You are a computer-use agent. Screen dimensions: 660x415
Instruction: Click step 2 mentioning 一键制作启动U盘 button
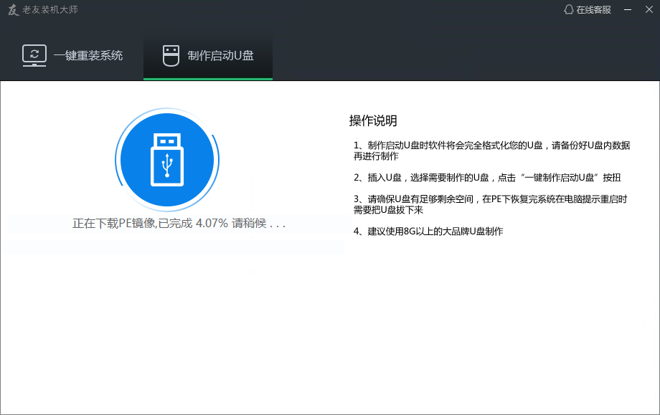[488, 177]
